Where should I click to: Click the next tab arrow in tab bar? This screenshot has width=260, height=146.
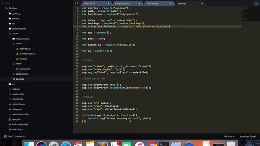click(x=78, y=3)
